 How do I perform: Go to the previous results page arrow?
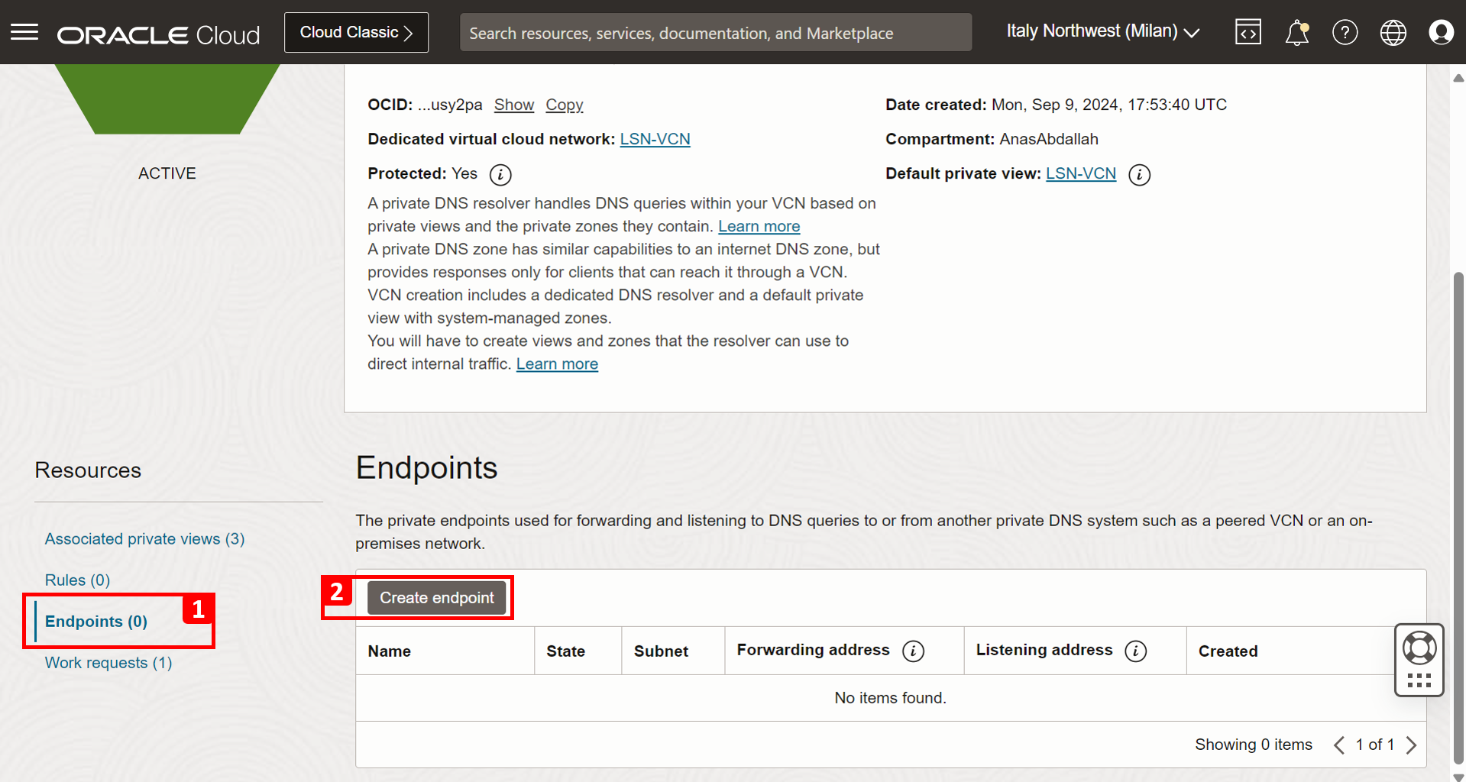point(1338,745)
